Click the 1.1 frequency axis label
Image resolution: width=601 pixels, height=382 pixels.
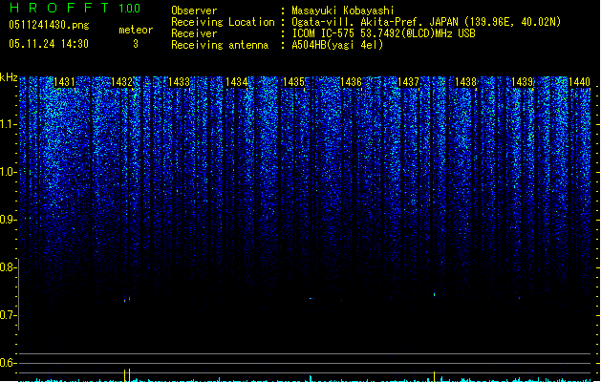pyautogui.click(x=8, y=124)
